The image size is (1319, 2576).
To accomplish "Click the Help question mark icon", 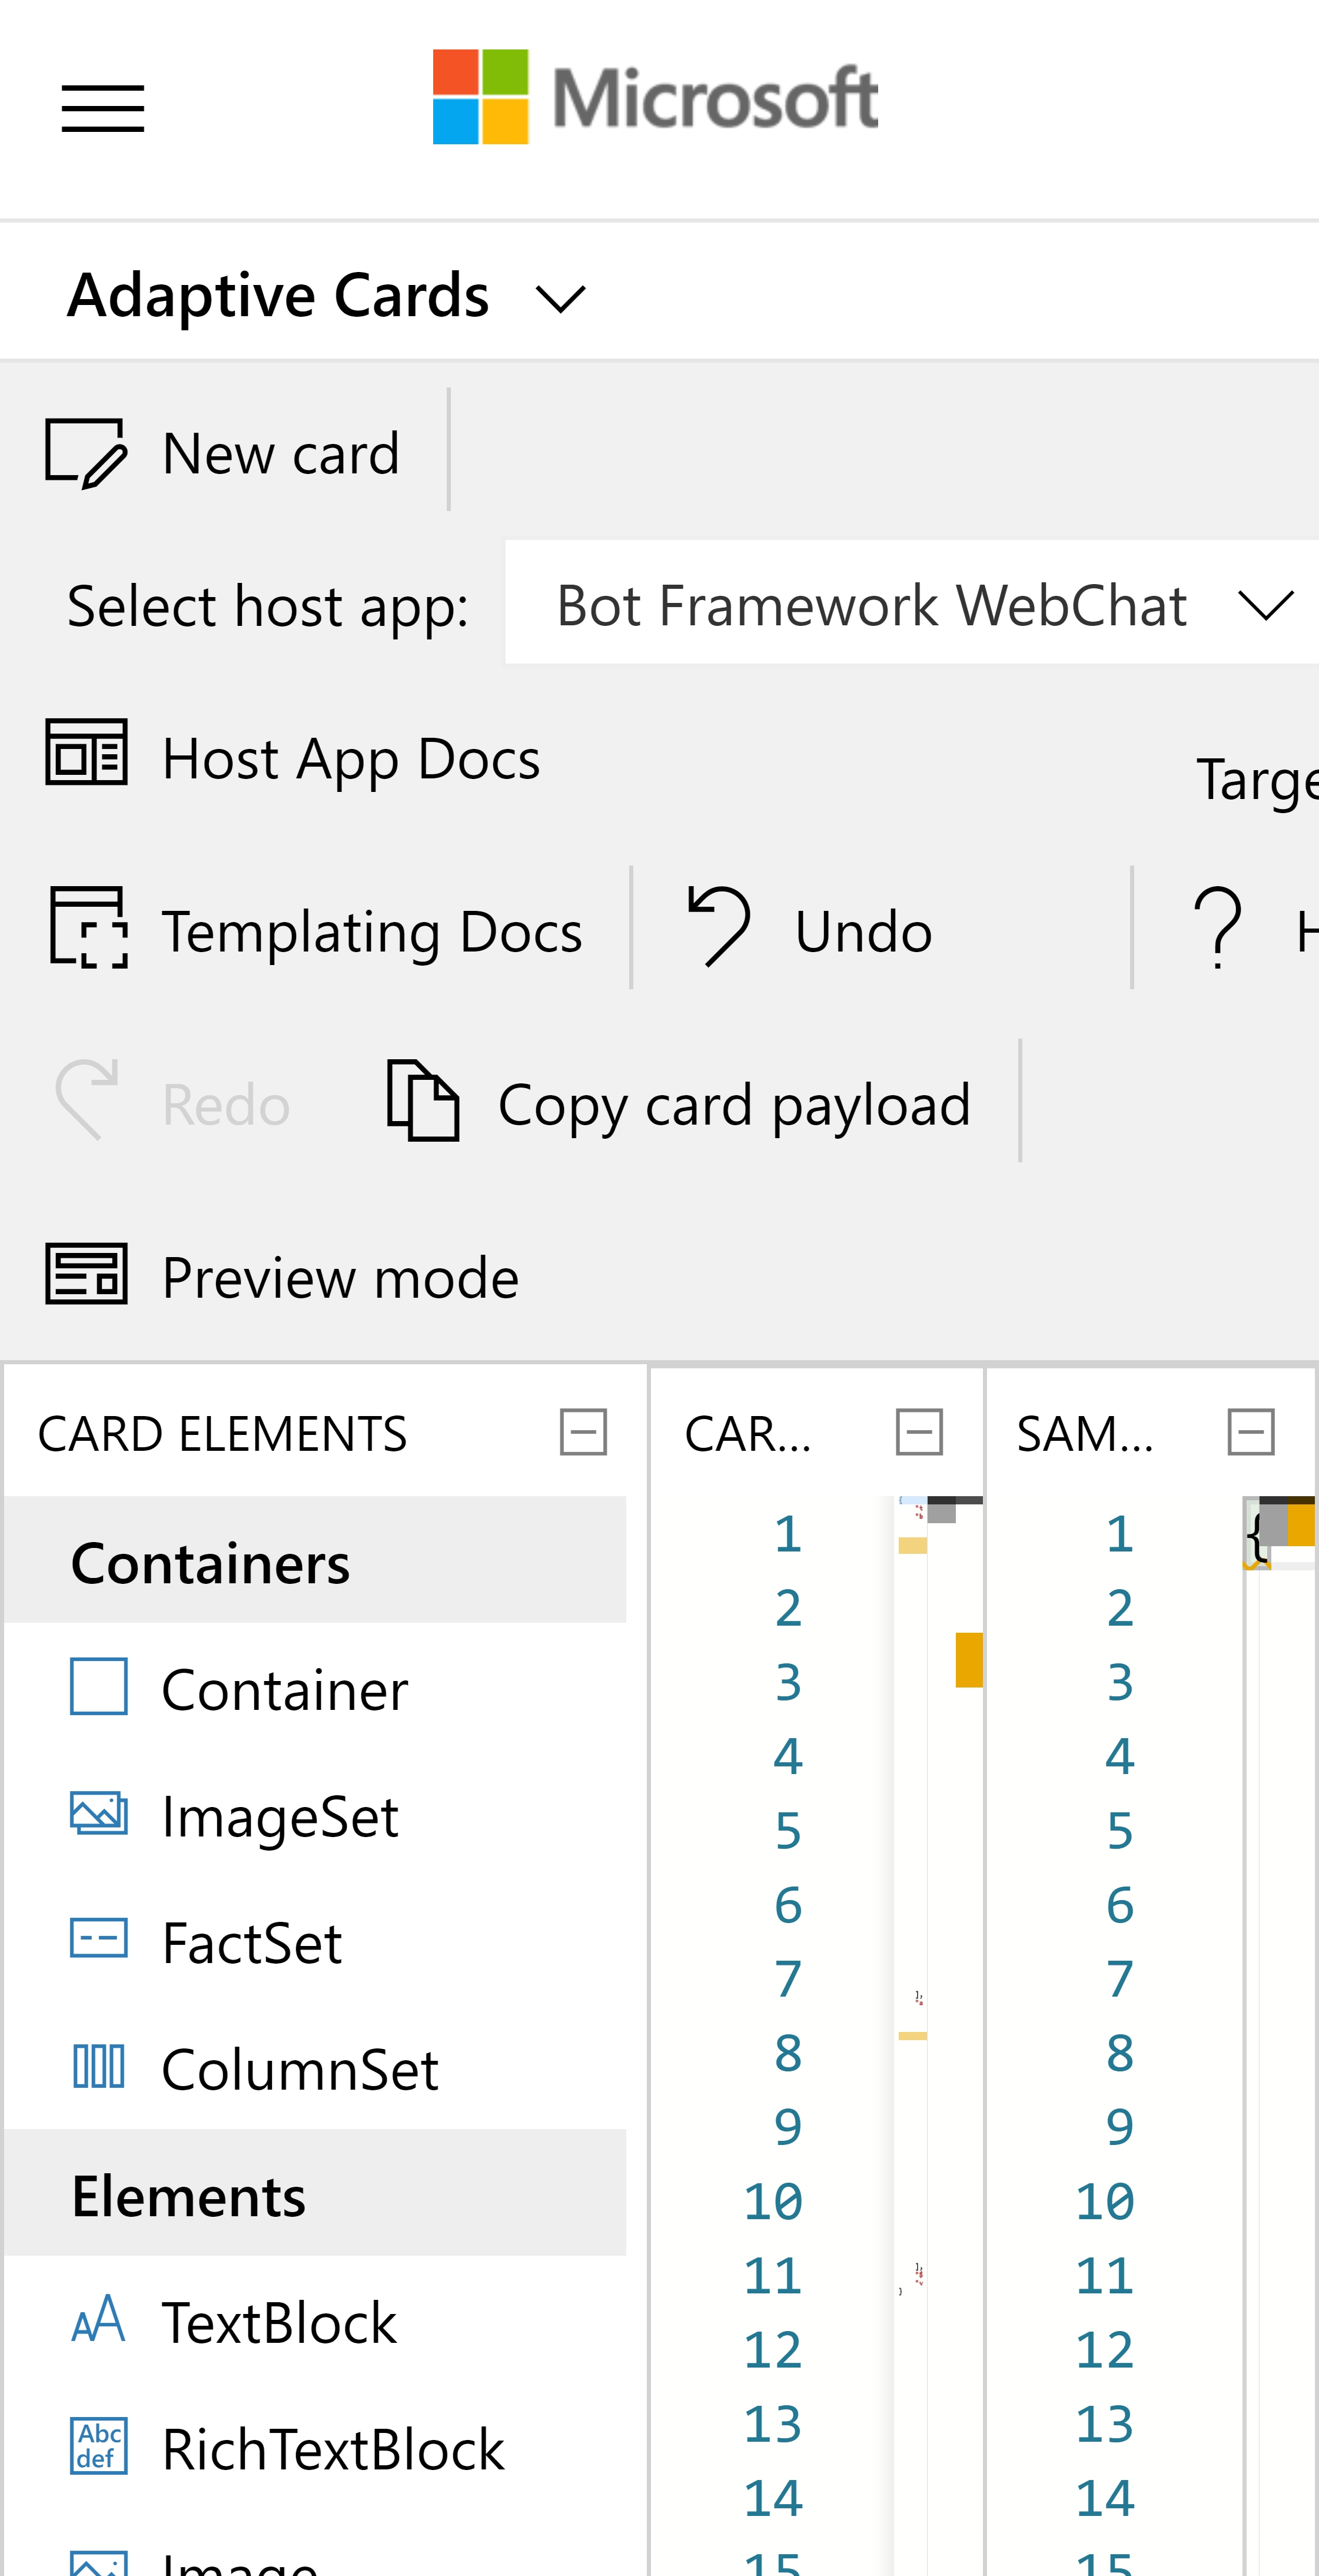I will (x=1218, y=927).
